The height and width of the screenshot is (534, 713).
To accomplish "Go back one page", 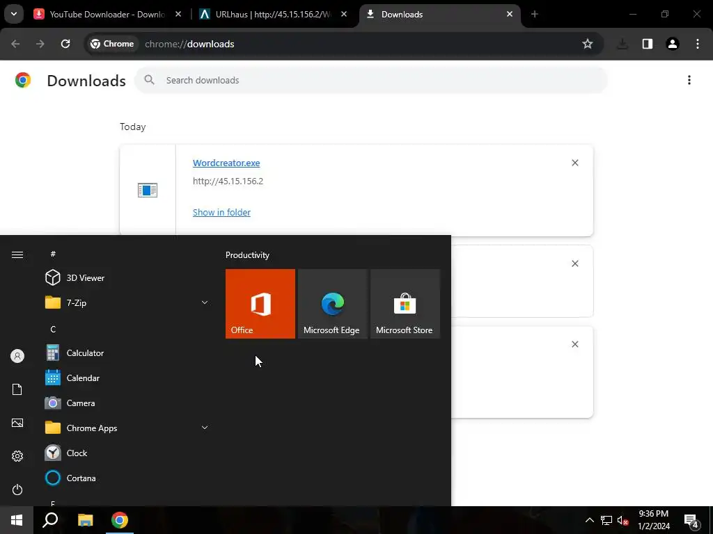I will pos(15,44).
